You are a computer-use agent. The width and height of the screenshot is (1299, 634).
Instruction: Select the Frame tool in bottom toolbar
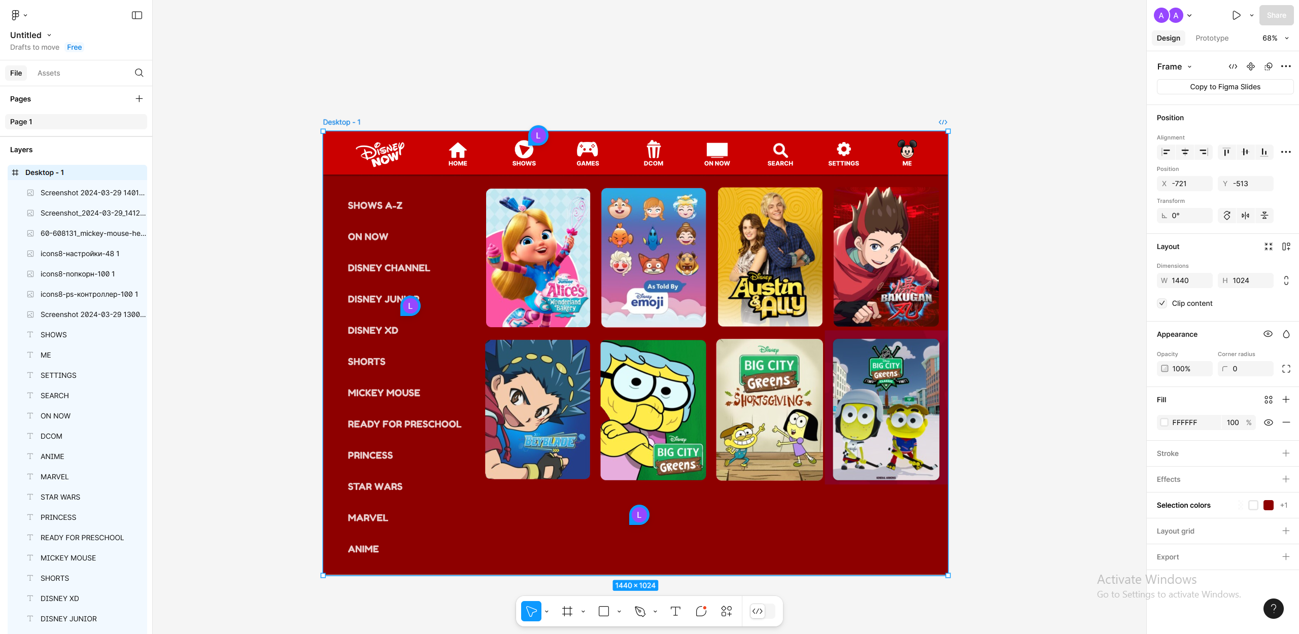pyautogui.click(x=567, y=611)
